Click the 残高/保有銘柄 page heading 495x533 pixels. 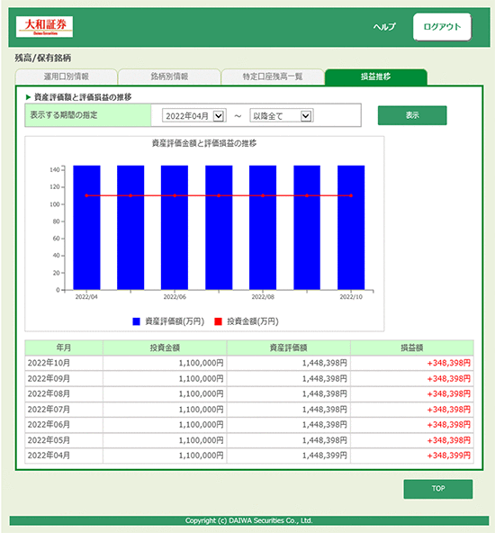point(43,59)
